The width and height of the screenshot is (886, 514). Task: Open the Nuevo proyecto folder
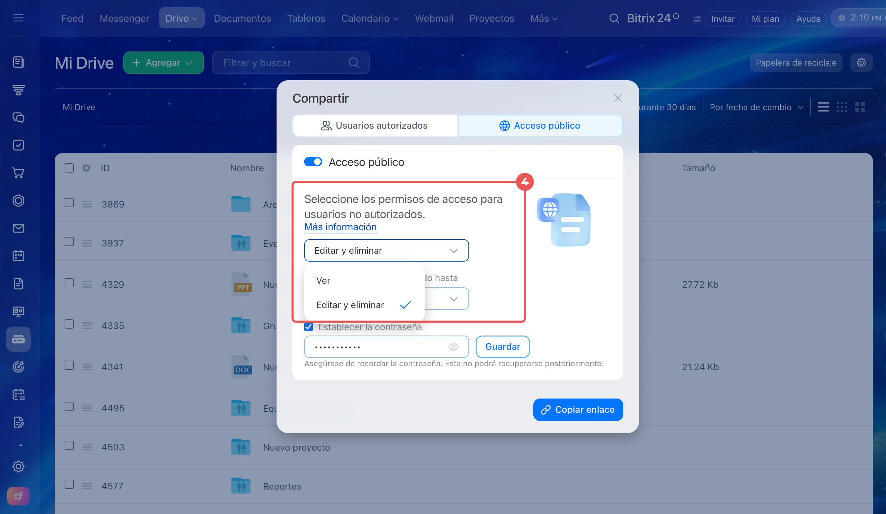tap(296, 447)
